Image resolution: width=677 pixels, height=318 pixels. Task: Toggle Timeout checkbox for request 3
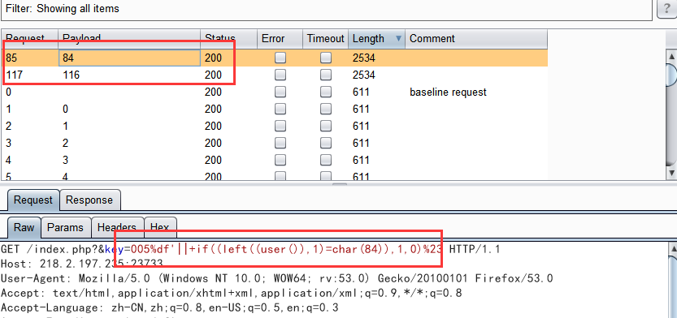326,143
